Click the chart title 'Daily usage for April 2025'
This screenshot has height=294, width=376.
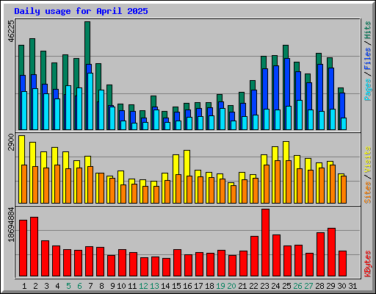pos(81,11)
